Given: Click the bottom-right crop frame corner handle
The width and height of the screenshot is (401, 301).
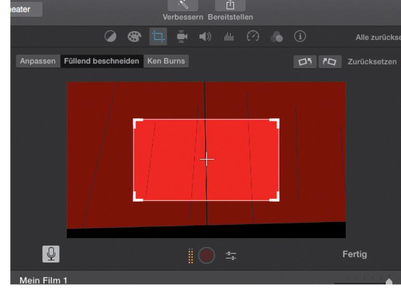Looking at the screenshot, I should click(x=274, y=197).
